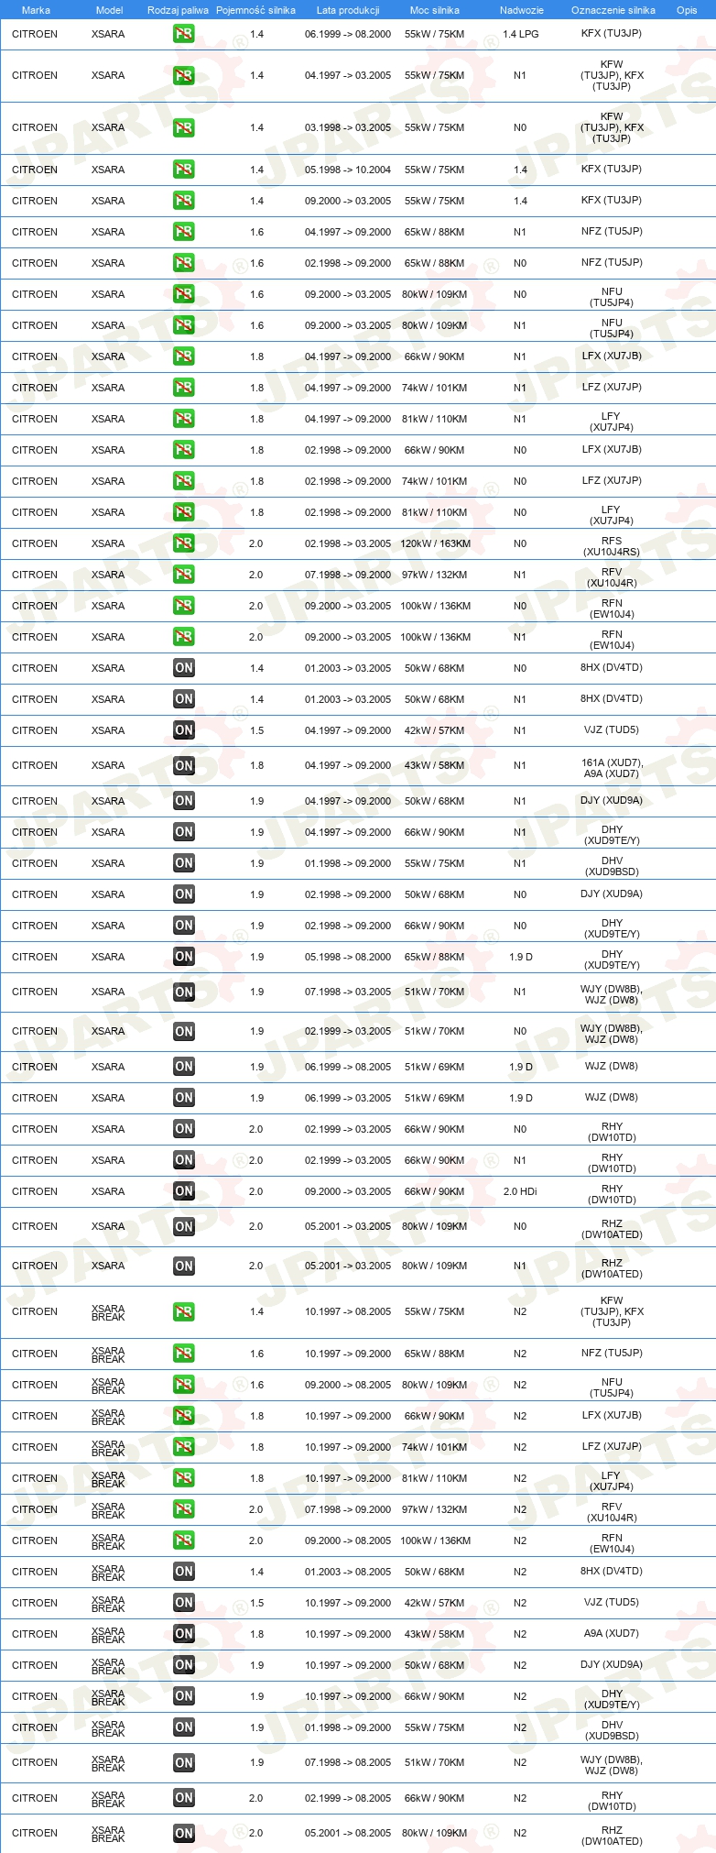Click PB icon in the 120kW / 163KM row
The image size is (716, 1853).
coord(184,543)
